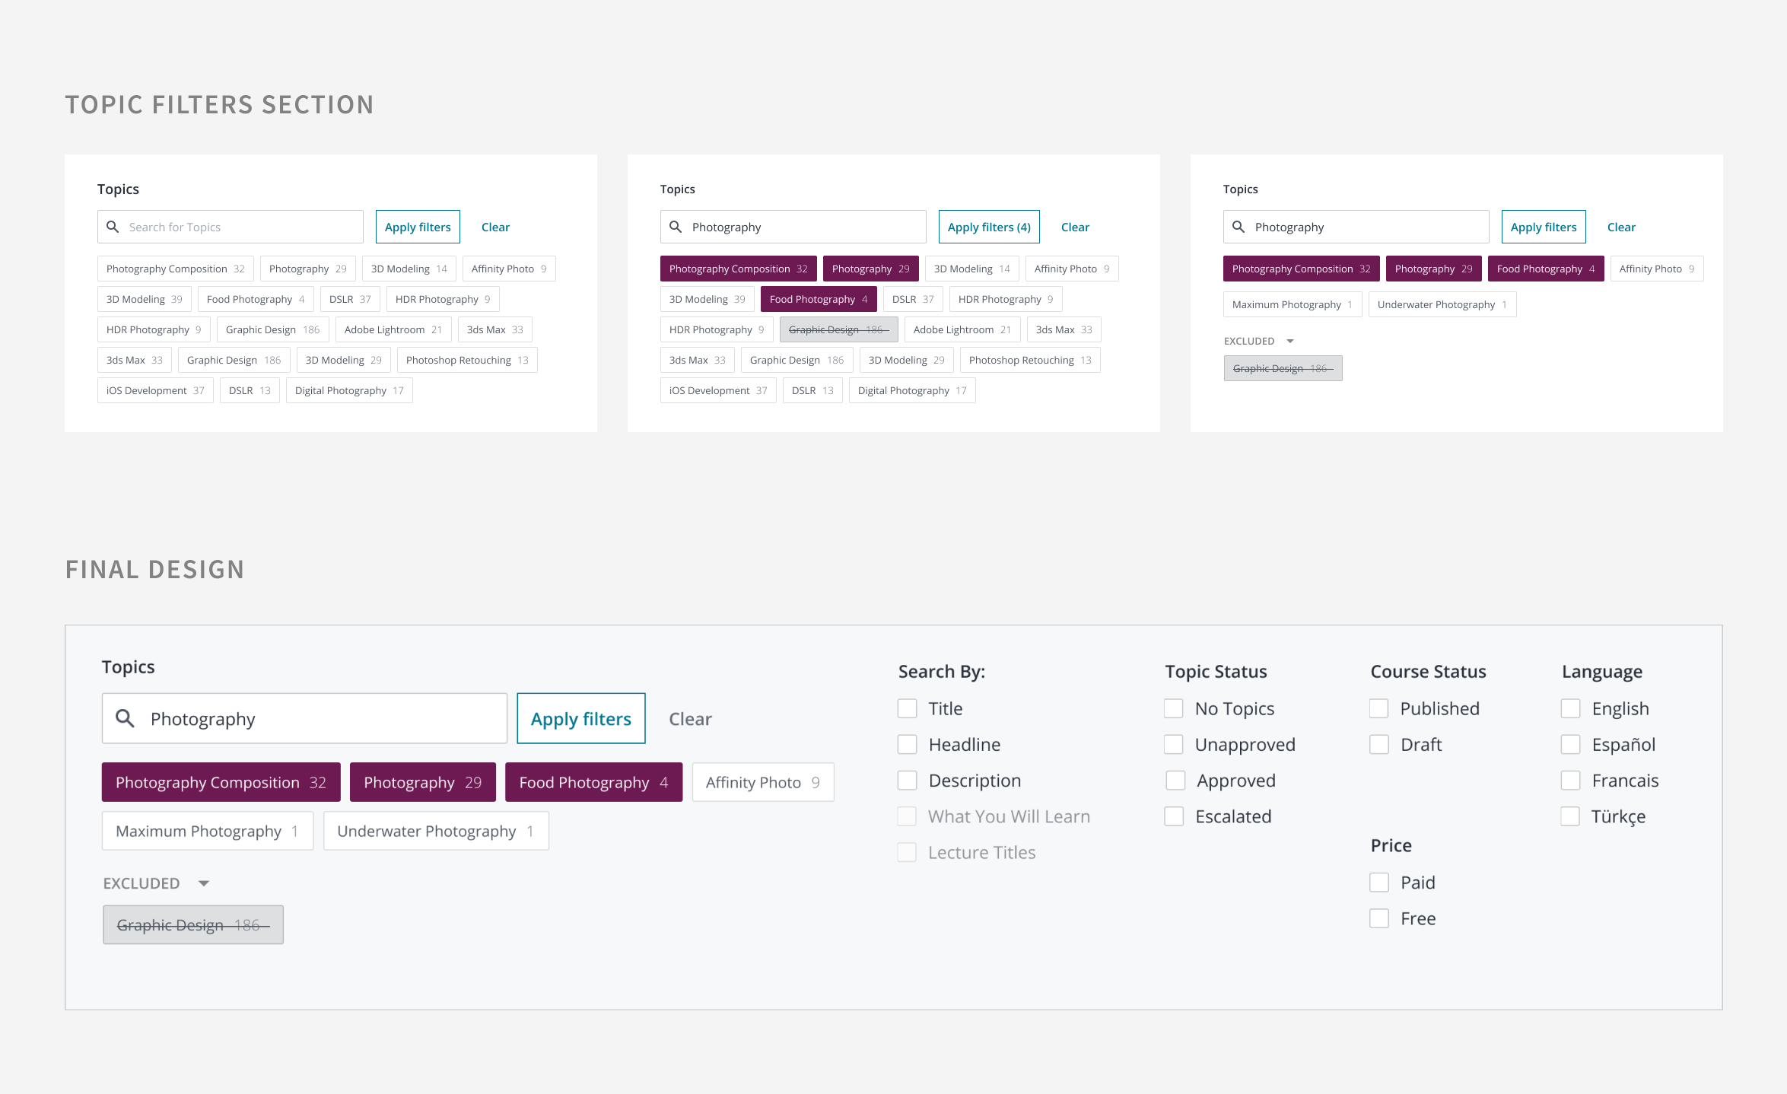Viewport: 1787px width, 1094px height.
Task: Select Maximum Photography 1 in Final Design
Action: (208, 831)
